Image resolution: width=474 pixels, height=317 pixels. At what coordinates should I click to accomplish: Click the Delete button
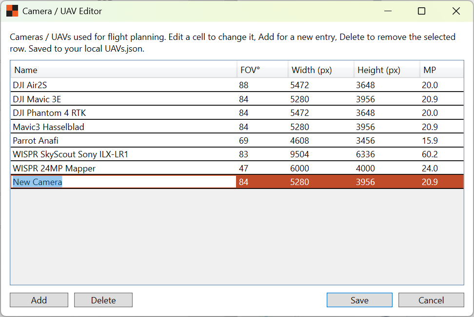click(103, 300)
